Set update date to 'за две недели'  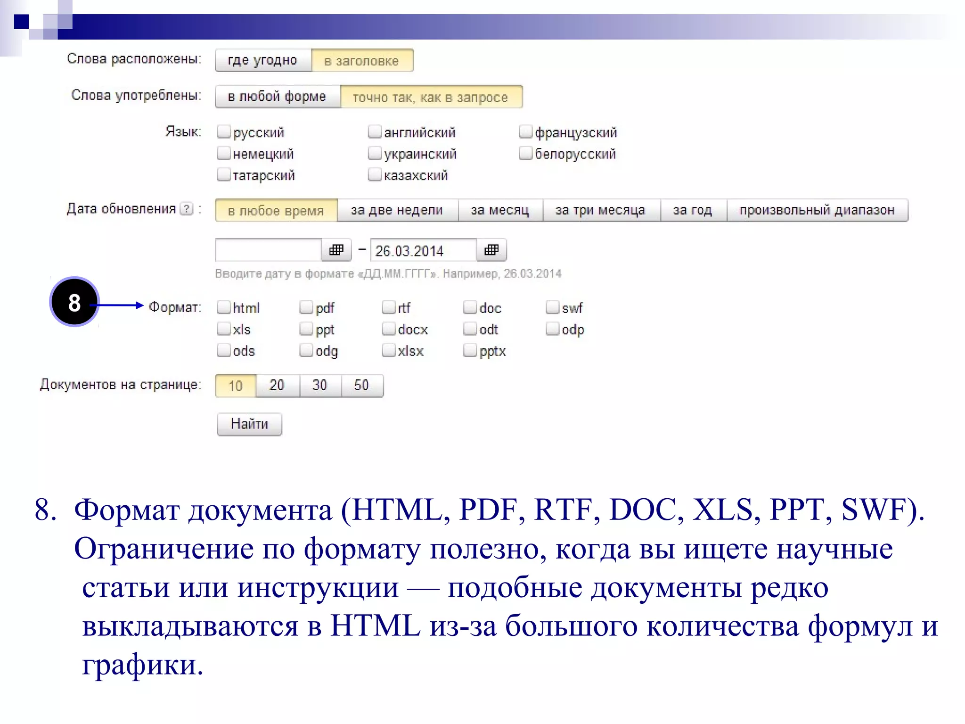(398, 210)
